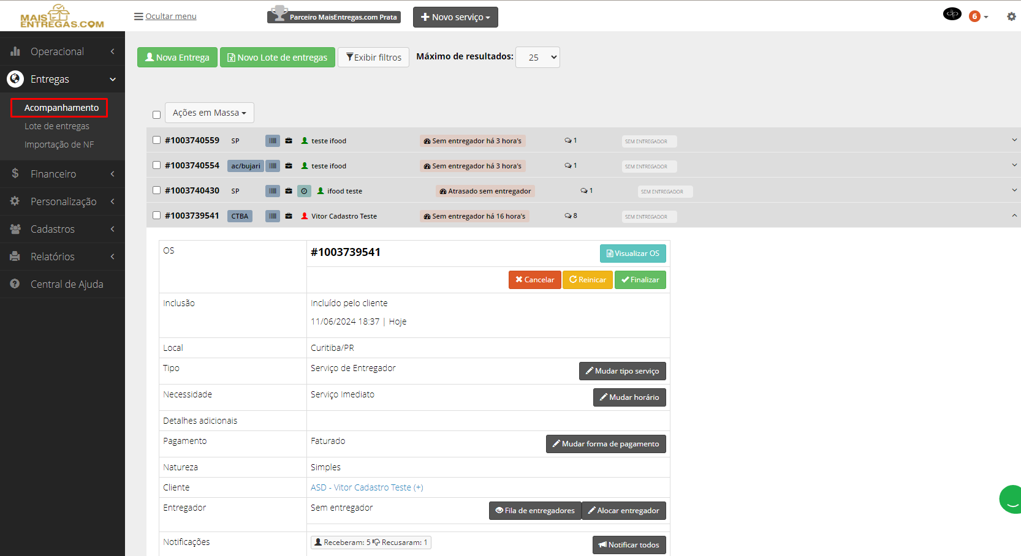This screenshot has height=556, width=1021.
Task: Click the Atrasado sem entregador status tag
Action: pyautogui.click(x=485, y=191)
